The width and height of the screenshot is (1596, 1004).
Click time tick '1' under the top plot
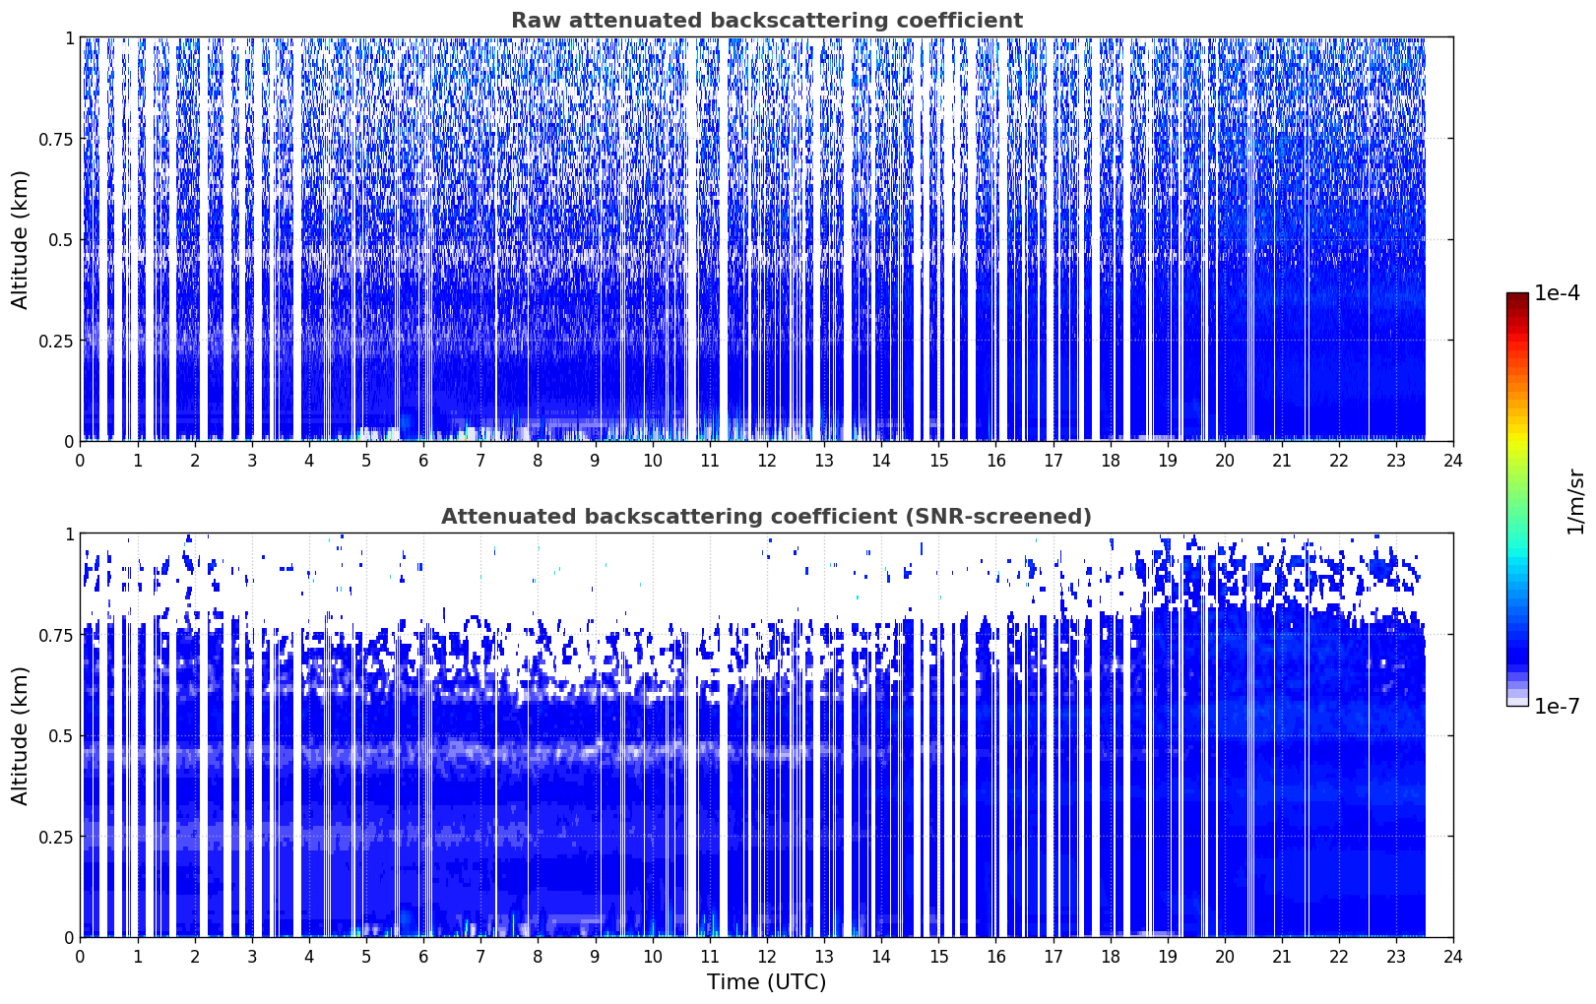(x=138, y=460)
